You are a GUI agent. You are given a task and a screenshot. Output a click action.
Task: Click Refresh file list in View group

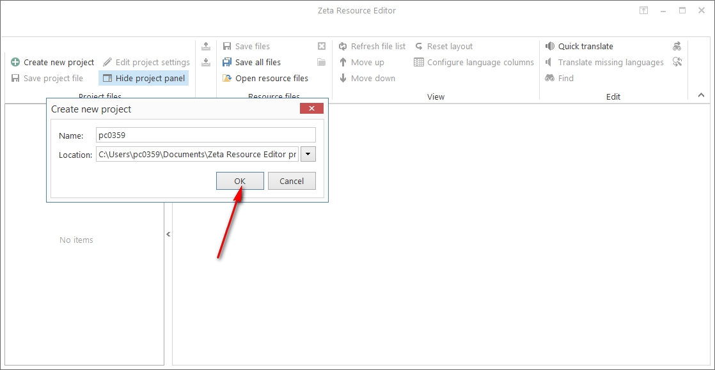coord(372,47)
